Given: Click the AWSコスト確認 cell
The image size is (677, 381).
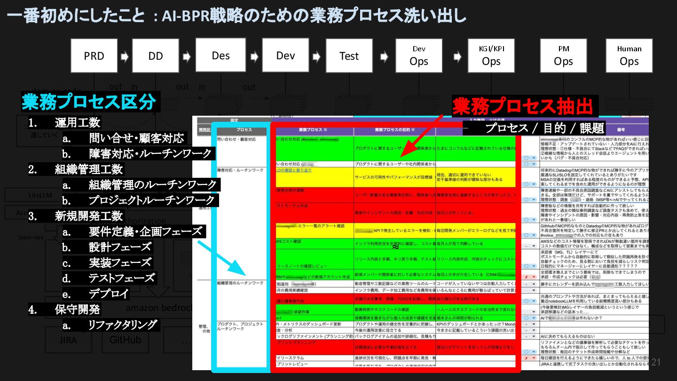Looking at the screenshot, I should pyautogui.click(x=315, y=243).
